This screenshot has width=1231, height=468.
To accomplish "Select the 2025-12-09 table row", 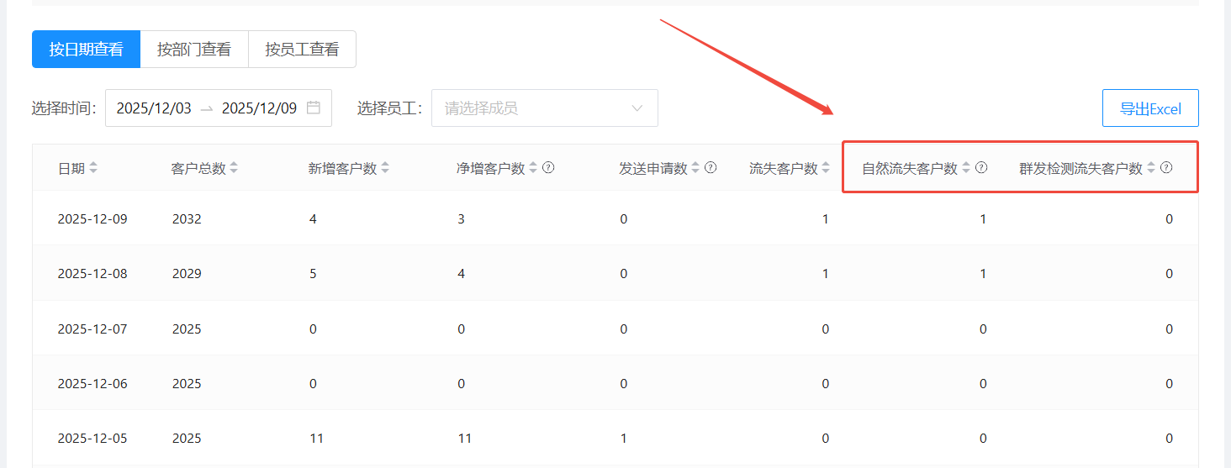I will click(x=92, y=219).
